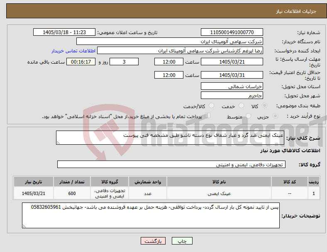Click the تعداد / مقدار column header
The width and height of the screenshot is (327, 252).
pyautogui.click(x=72, y=182)
